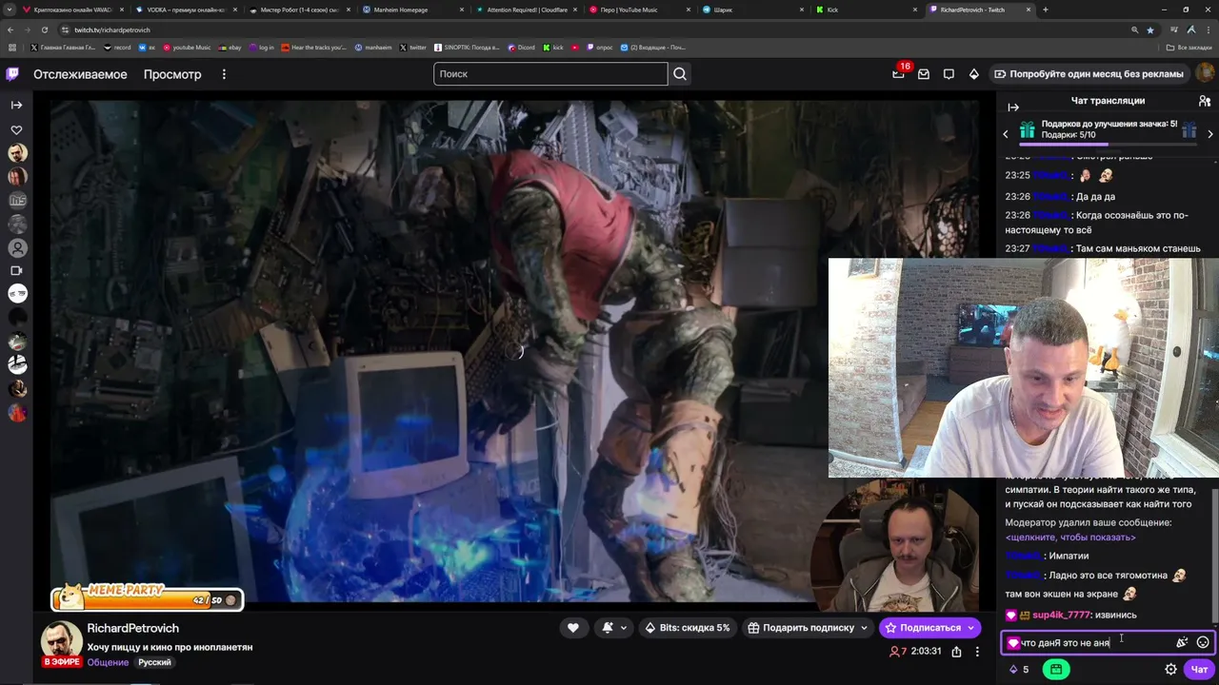Screen dimensions: 1219x685
Task: Click the MEME PARTY 42/50 goal bar
Action: 148,597
